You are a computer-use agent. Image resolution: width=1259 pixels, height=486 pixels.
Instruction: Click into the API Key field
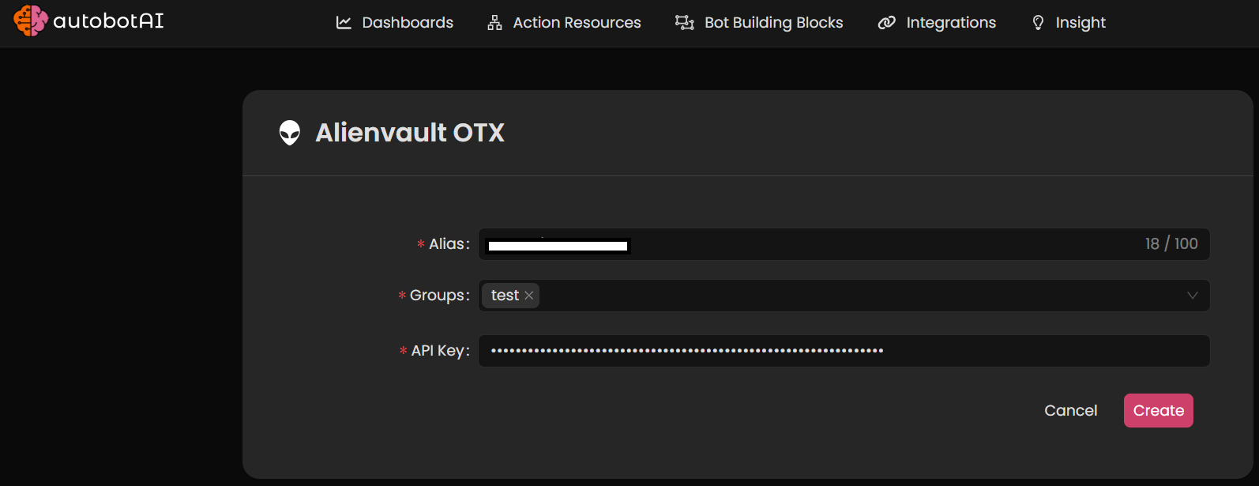coord(844,351)
